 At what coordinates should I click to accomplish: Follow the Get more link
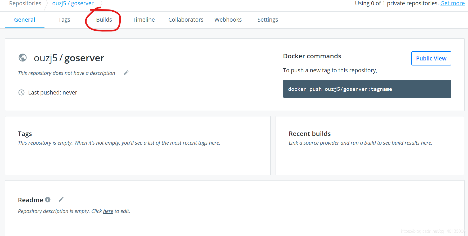pyautogui.click(x=452, y=3)
